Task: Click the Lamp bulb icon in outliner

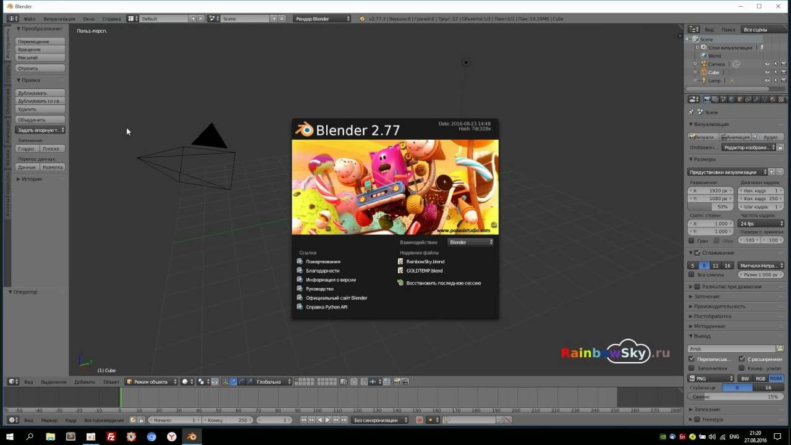Action: click(704, 80)
